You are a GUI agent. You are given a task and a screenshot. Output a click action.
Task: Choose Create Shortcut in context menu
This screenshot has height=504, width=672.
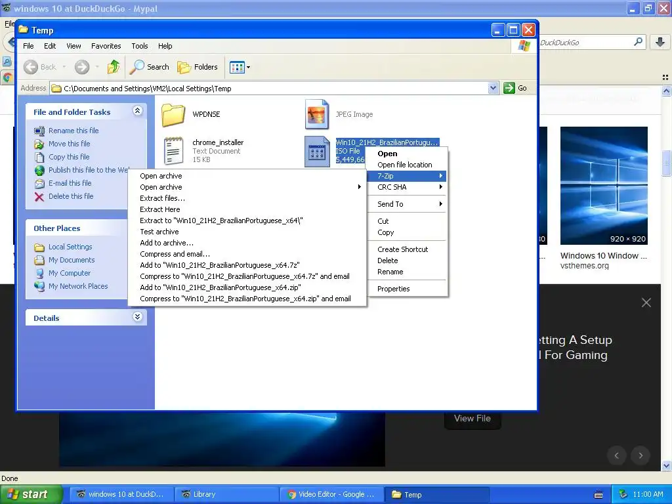[x=407, y=249]
